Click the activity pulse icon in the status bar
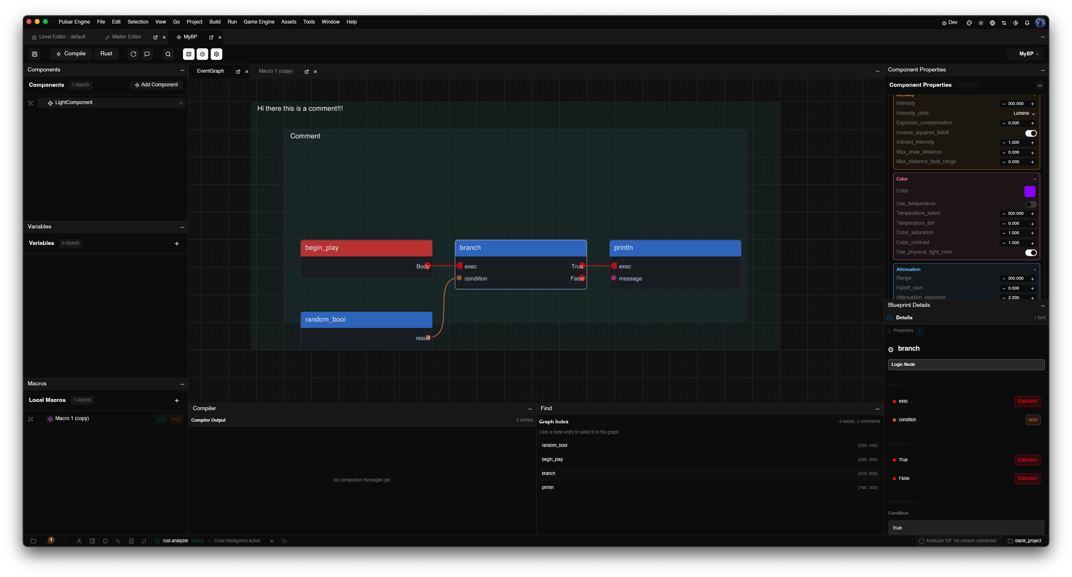This screenshot has height=577, width=1072. tap(118, 541)
